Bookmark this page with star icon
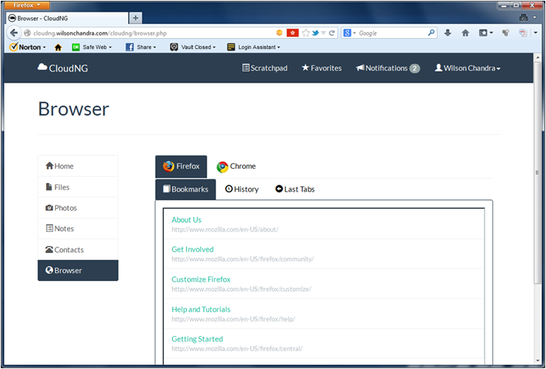The image size is (546, 369). click(x=306, y=33)
